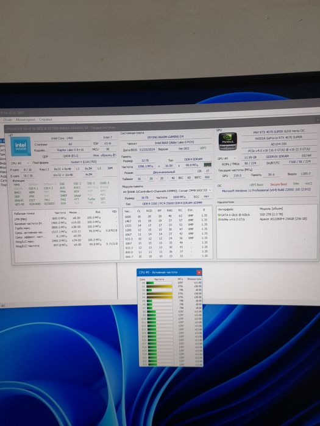Screen dimensions: 320x426
Task: Click the Ver:002 BIOS version field
Action: (183, 148)
